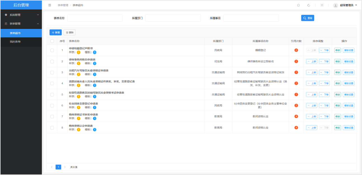Click blue 模板 badge in row 2
This screenshot has height=175, width=362.
[95, 63]
